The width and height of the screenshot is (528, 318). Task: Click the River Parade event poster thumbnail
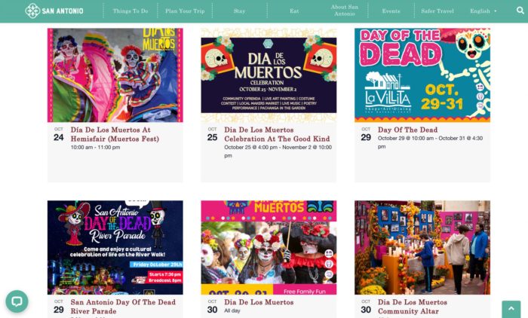pos(115,247)
